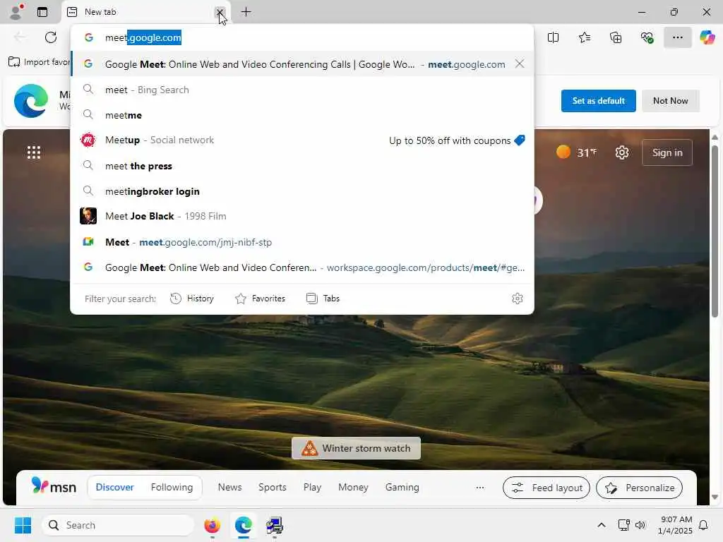The height and width of the screenshot is (542, 723).
Task: Open a new tab with plus button
Action: point(246,12)
